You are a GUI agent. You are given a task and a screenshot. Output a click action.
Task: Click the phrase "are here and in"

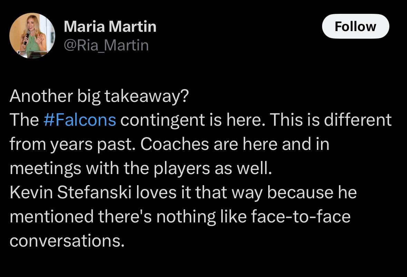(x=269, y=144)
